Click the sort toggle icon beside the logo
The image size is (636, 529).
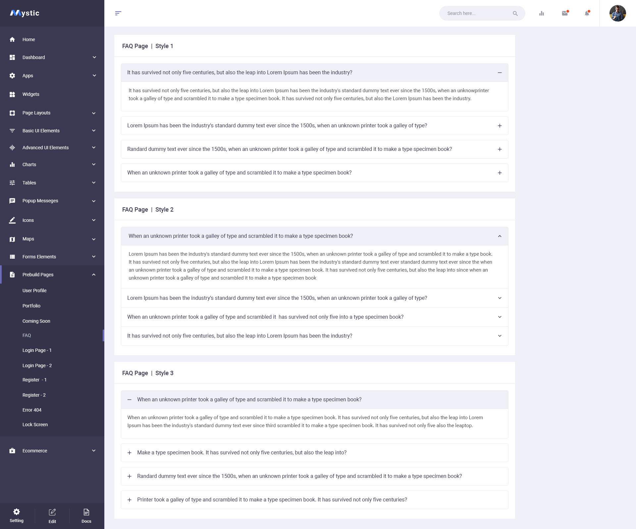point(118,13)
